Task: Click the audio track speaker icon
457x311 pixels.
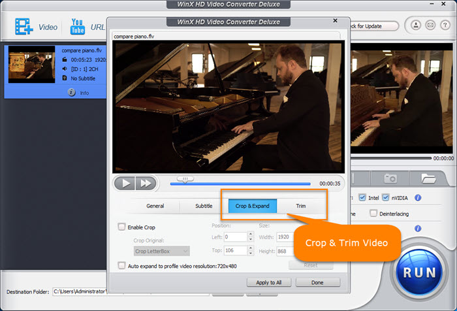Action: [65, 69]
